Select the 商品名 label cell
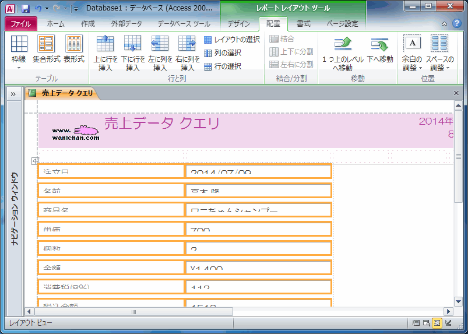The height and width of the screenshot is (334, 468). tap(111, 209)
